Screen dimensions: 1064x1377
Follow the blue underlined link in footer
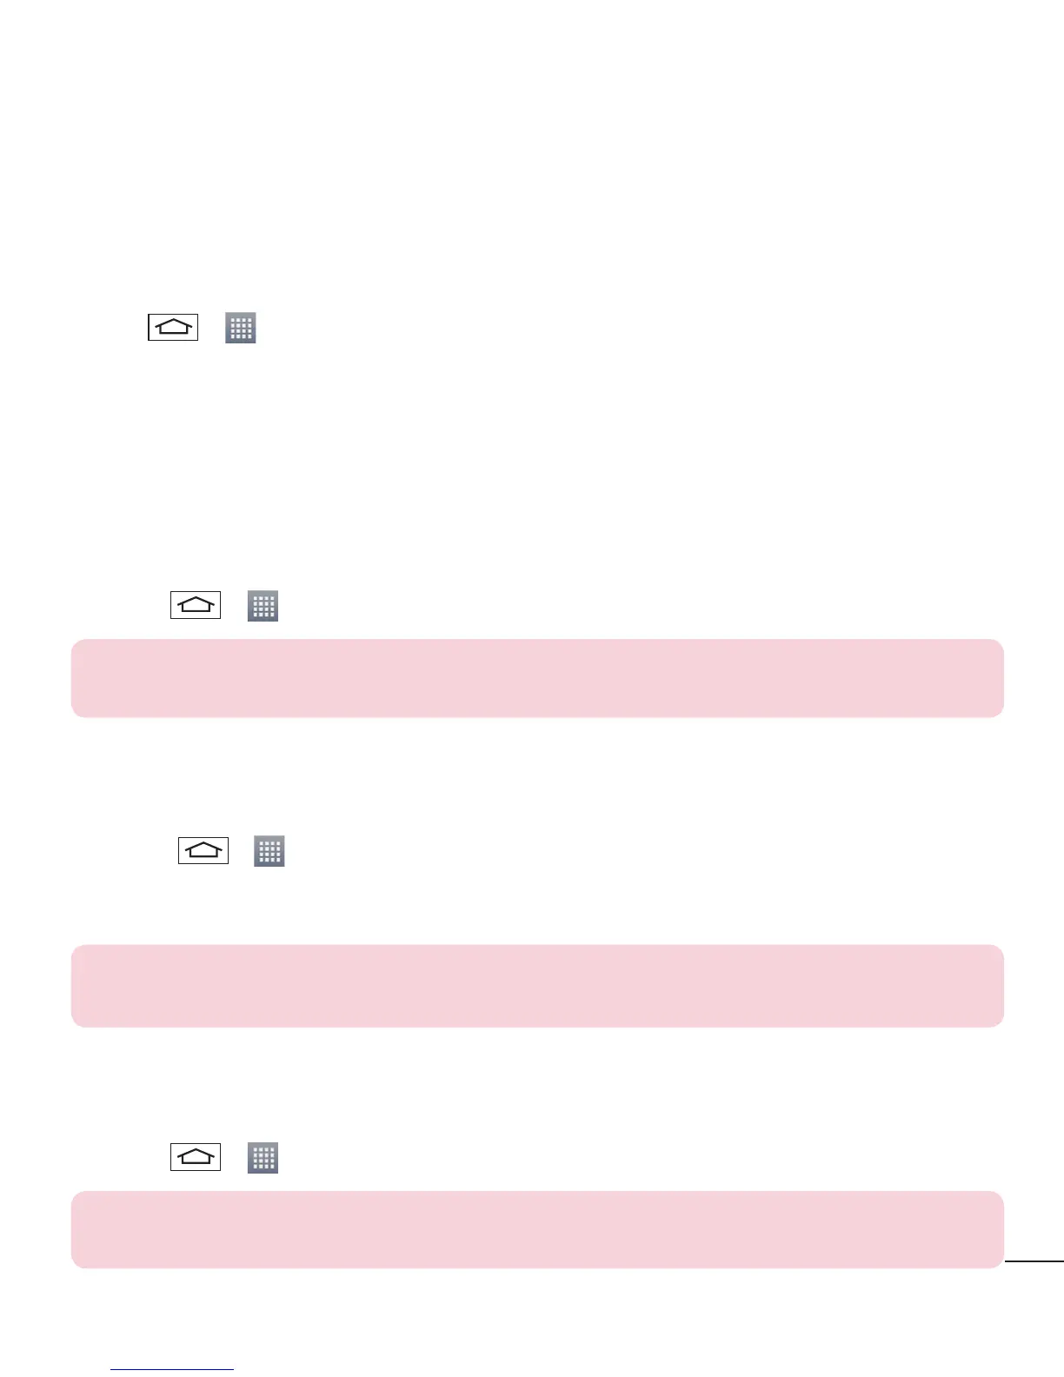[172, 1370]
